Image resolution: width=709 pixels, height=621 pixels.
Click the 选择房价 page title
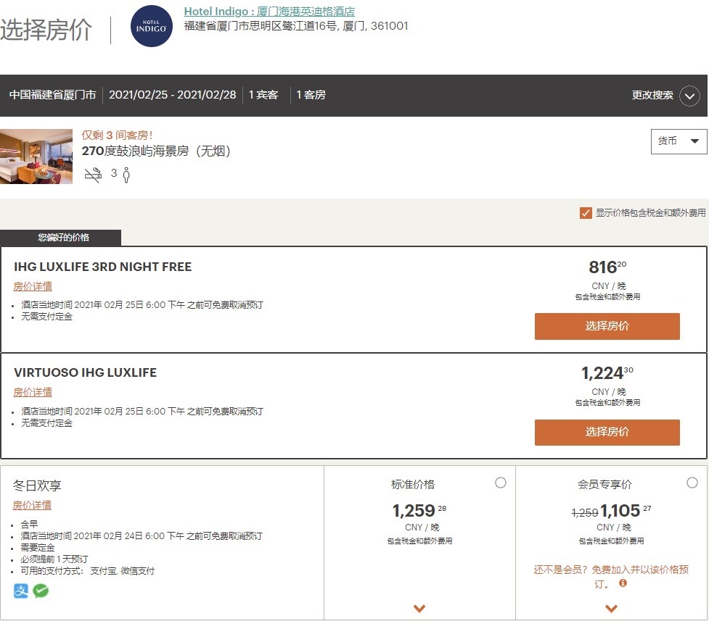pos(46,30)
